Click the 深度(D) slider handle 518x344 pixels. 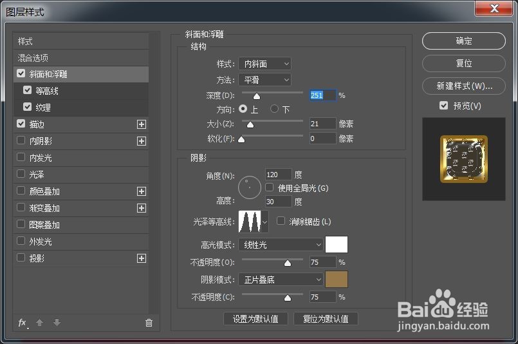[x=257, y=96]
